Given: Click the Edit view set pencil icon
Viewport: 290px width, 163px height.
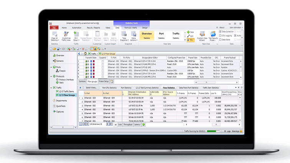Looking at the screenshot, I should pyautogui.click(x=188, y=36).
